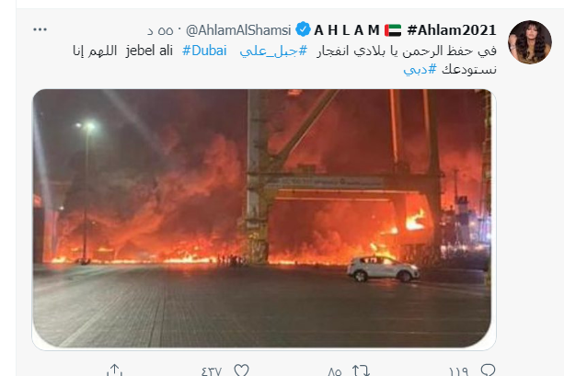Click the like count ٤٣٧
The image size is (564, 376).
[211, 371]
